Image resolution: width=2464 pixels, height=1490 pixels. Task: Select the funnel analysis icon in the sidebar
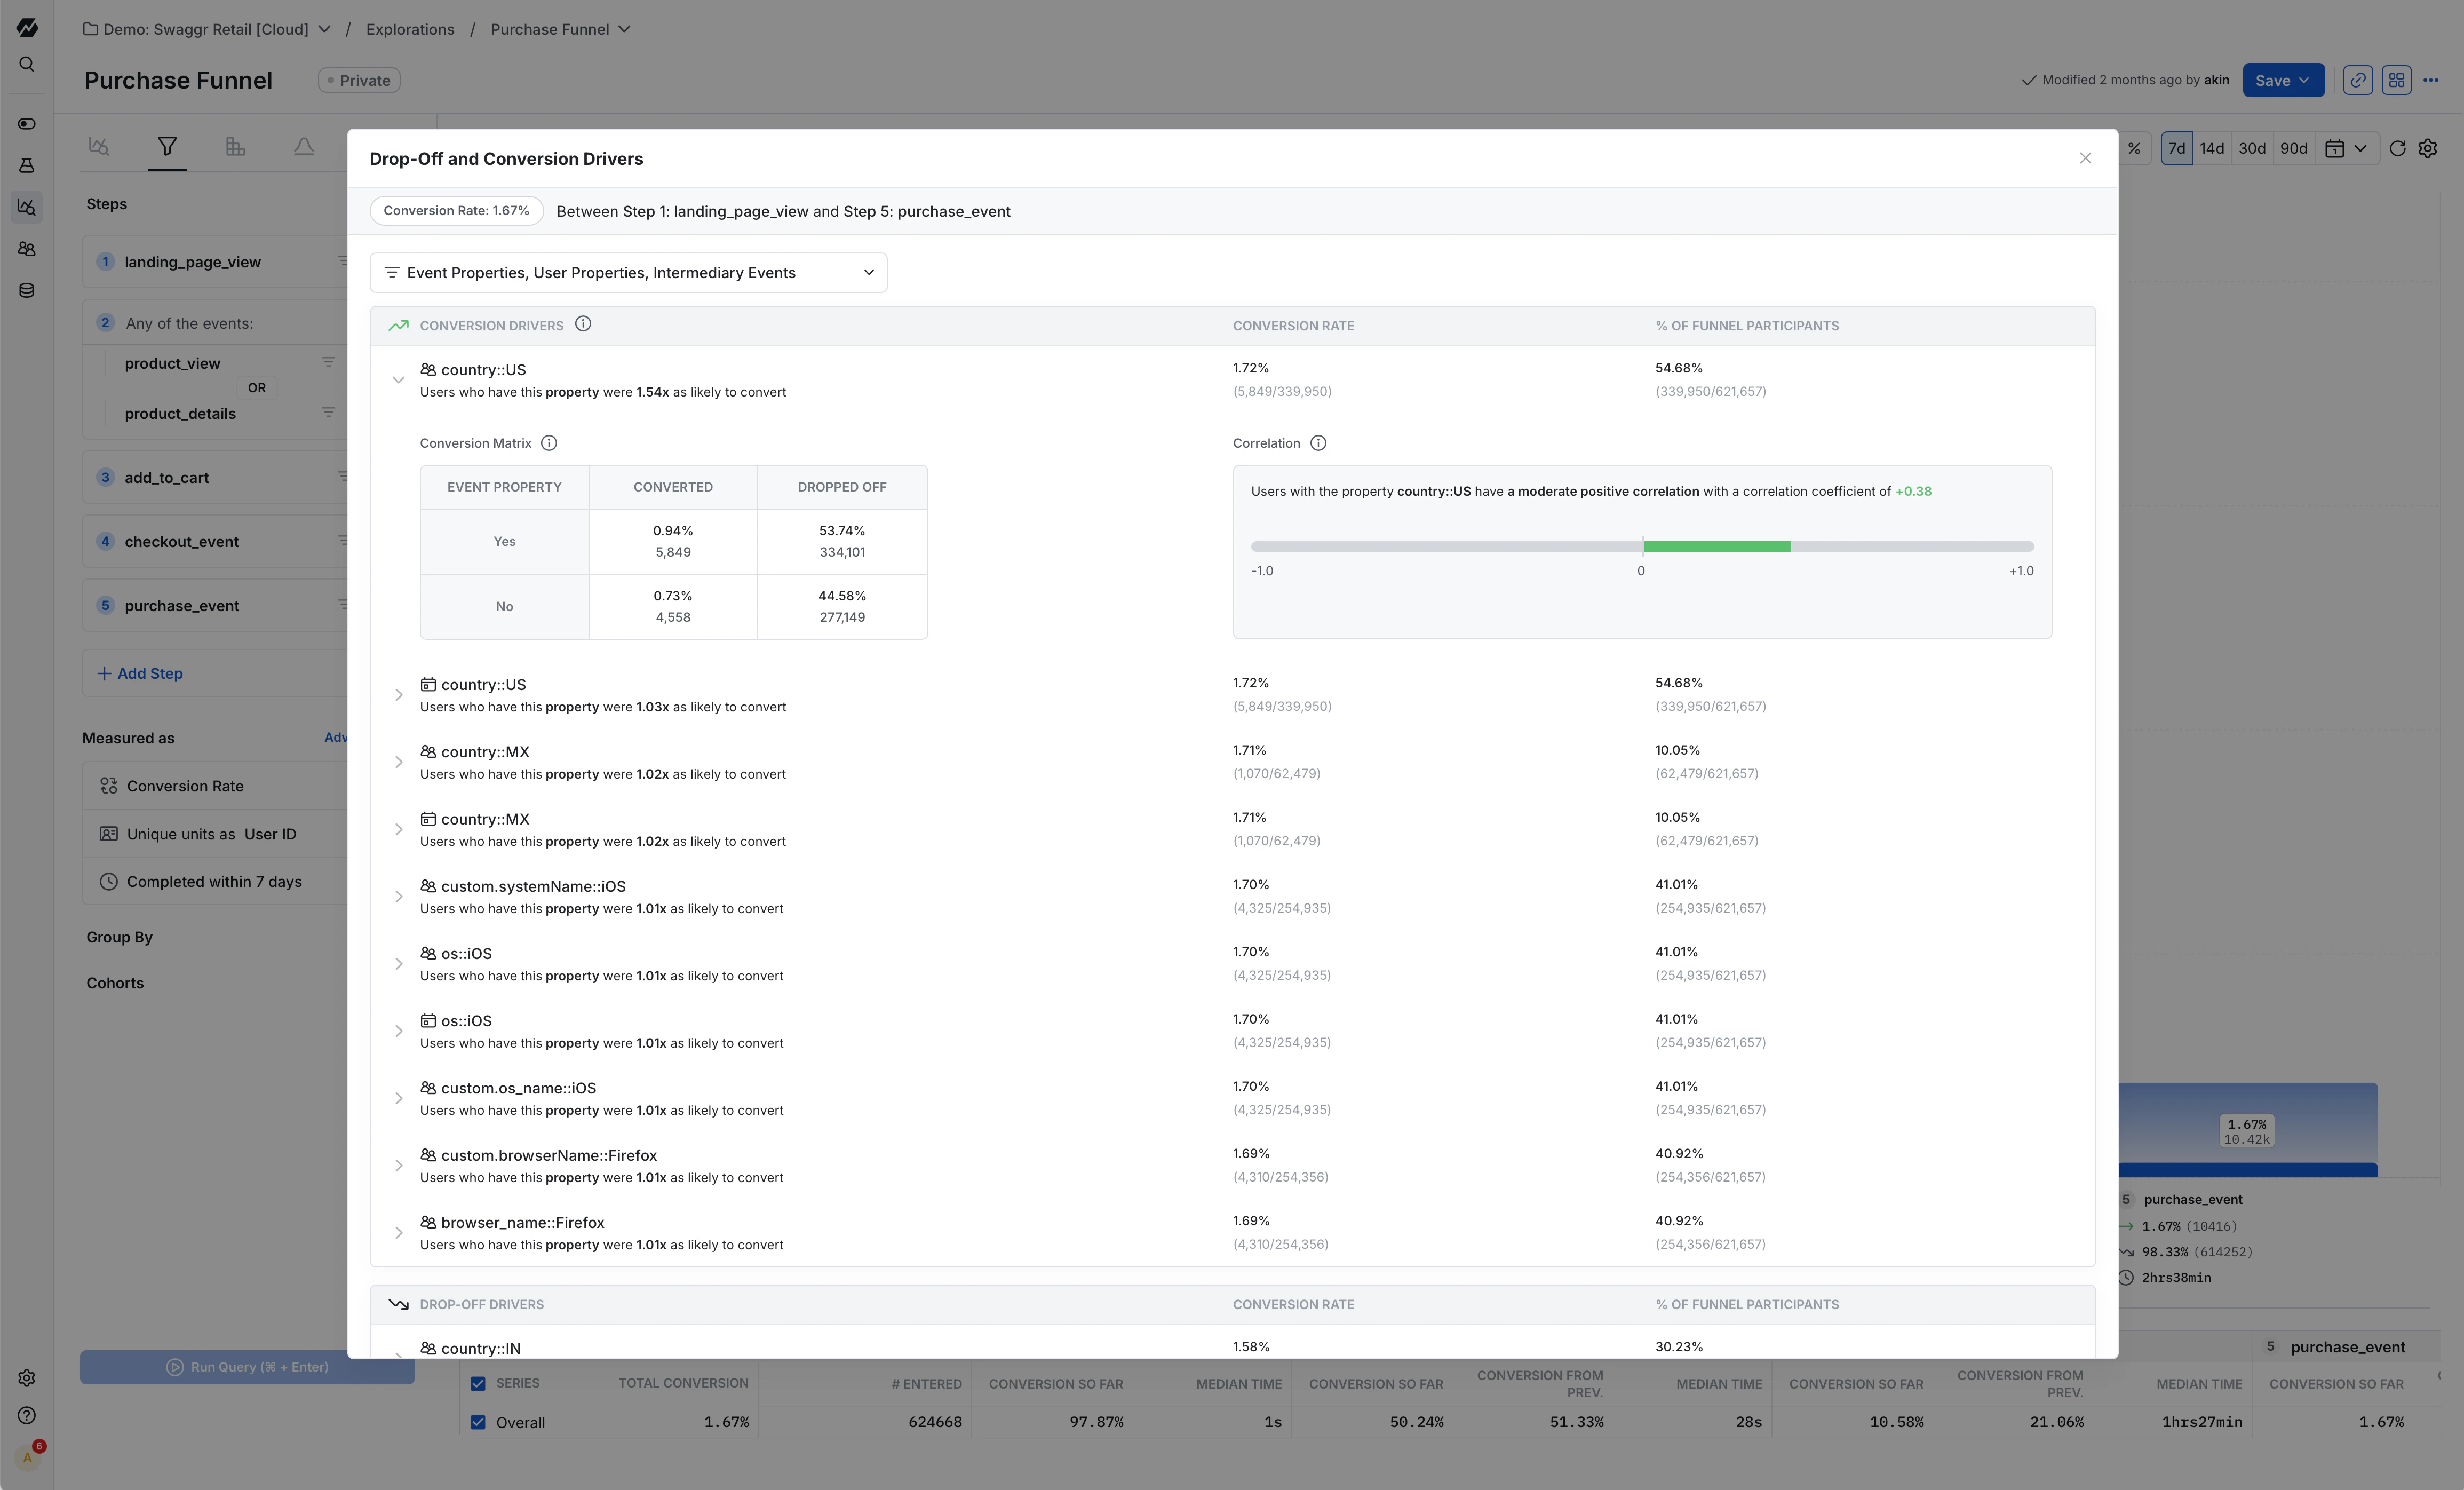click(26, 207)
